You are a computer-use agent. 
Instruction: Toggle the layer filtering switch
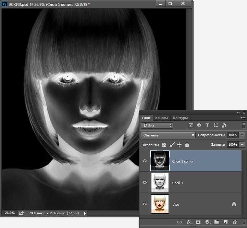pos(244,125)
